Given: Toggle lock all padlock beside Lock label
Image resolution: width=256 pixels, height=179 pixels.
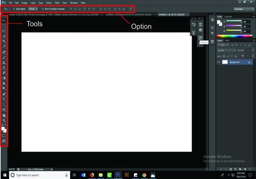Looking at the screenshot, I should click(x=236, y=56).
